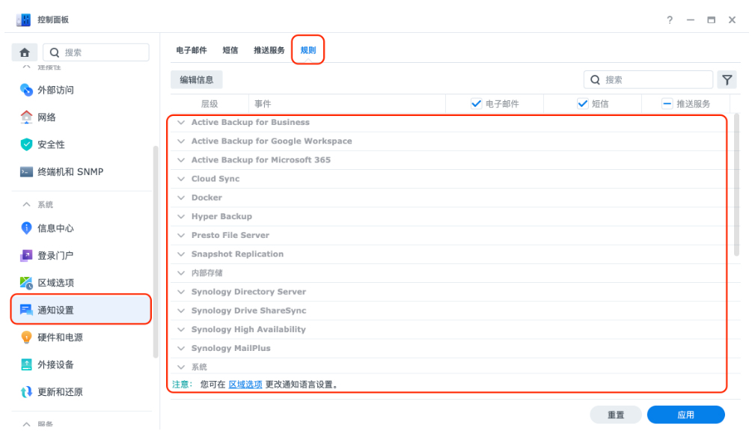Screen dimensions: 752x443
Task: Expand the 内部存储 group
Action: pyautogui.click(x=181, y=273)
